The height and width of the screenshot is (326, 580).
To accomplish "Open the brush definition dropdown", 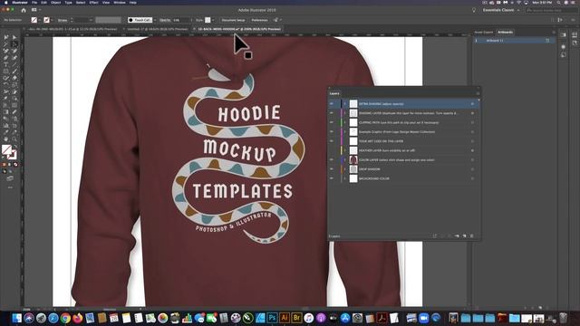I will 155,20.
